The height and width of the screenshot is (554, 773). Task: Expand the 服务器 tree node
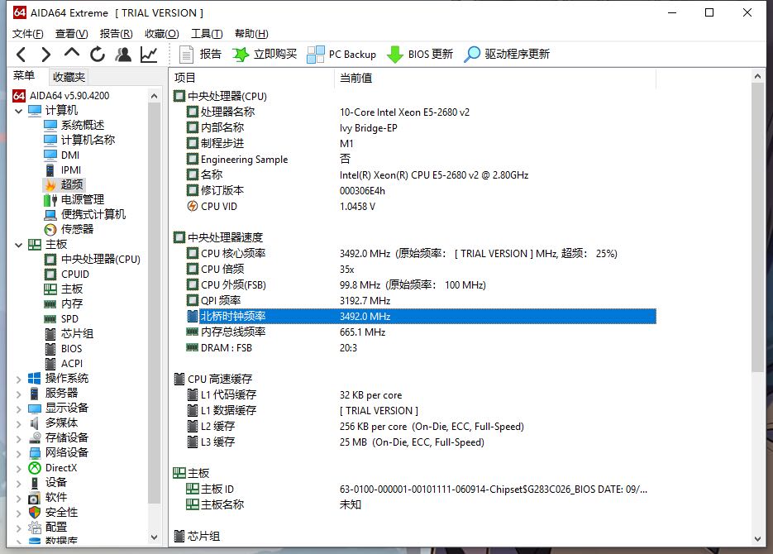coord(19,394)
